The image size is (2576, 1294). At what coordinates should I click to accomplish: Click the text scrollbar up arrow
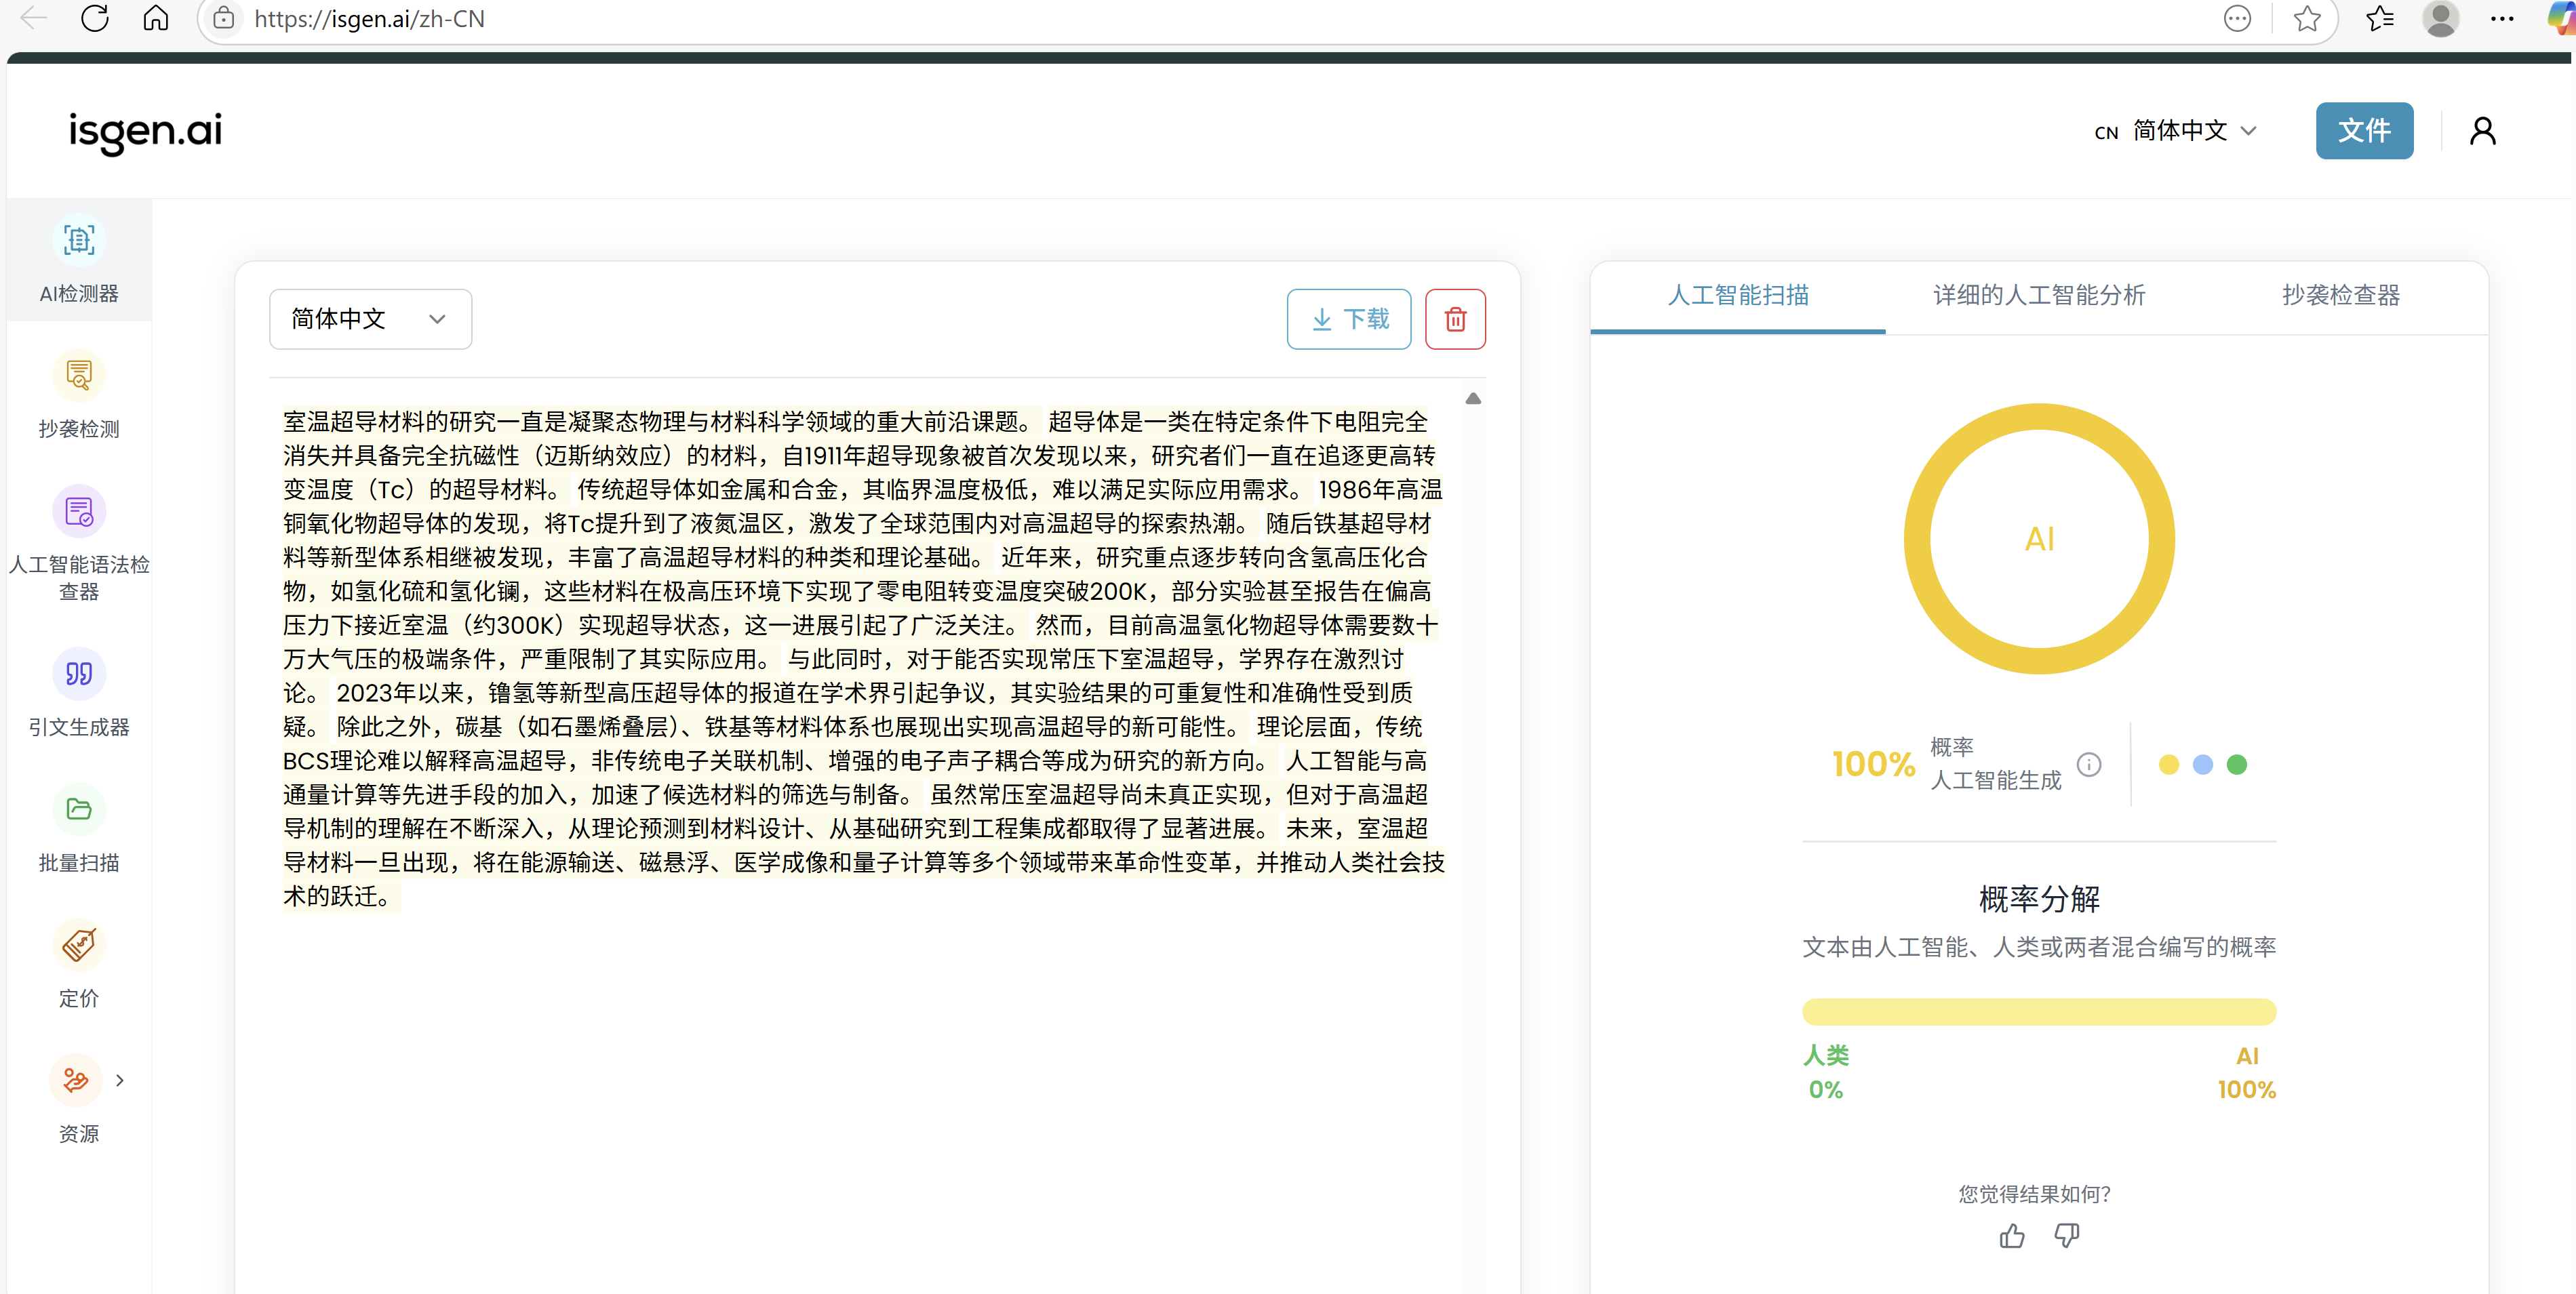(x=1473, y=399)
